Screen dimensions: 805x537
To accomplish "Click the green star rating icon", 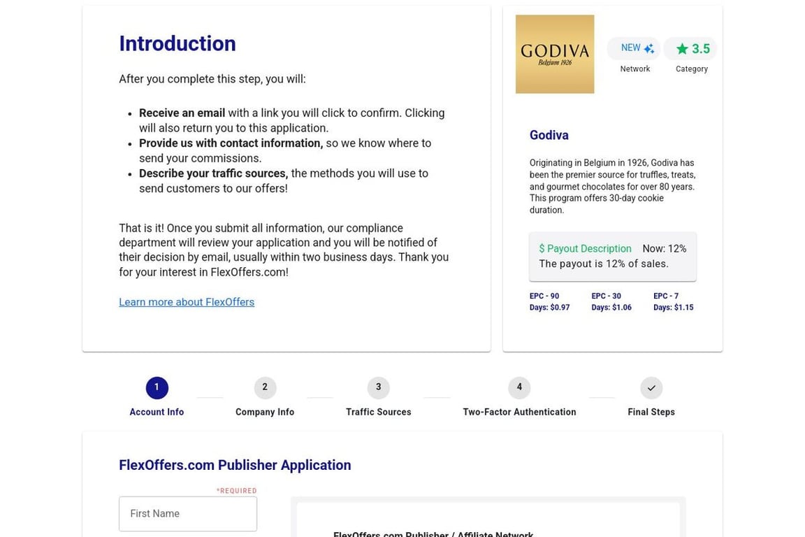I will coord(682,49).
